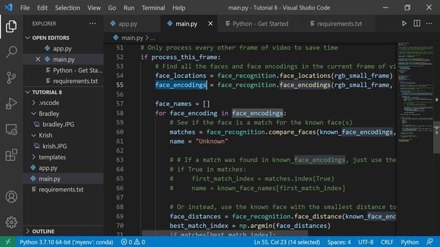Click line number 57 in gutter
440x247 pixels.
(x=120, y=104)
